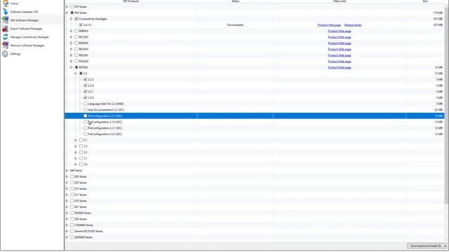Check the 615 Series checkbox
Screen dimensions: 449x252
point(72,188)
